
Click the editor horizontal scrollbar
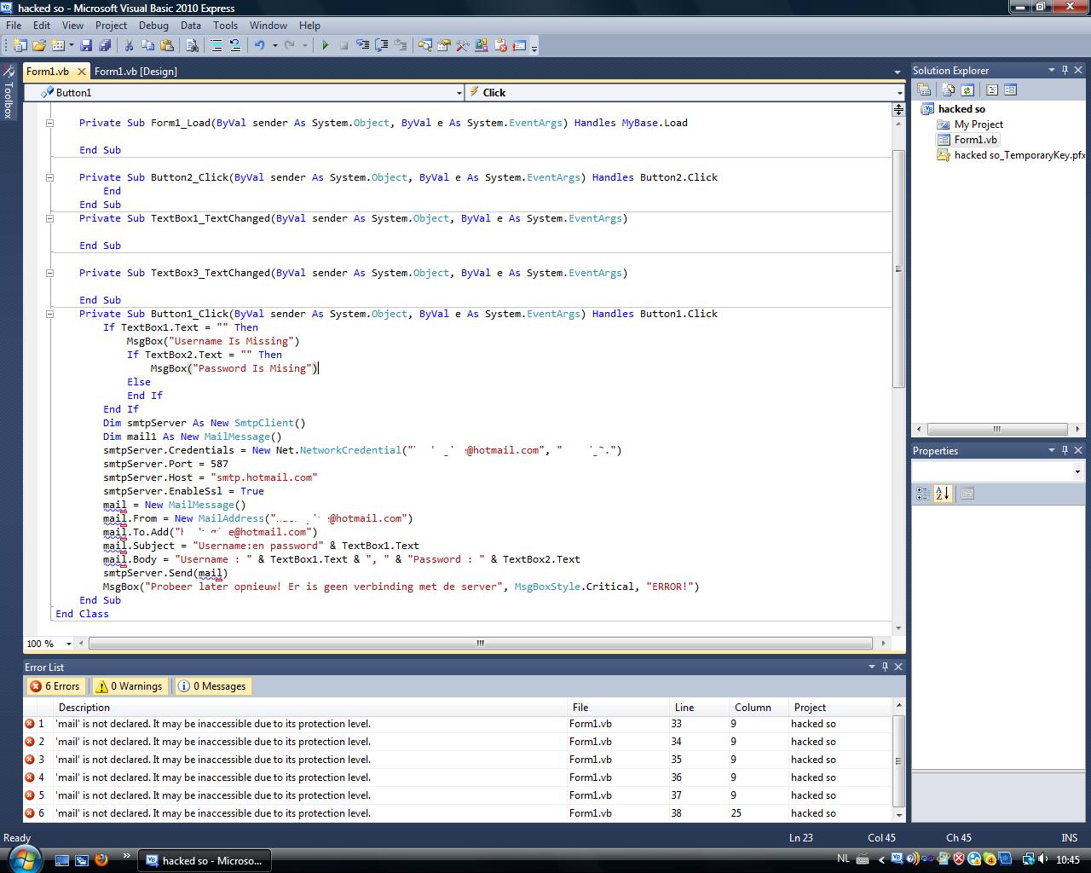(480, 644)
